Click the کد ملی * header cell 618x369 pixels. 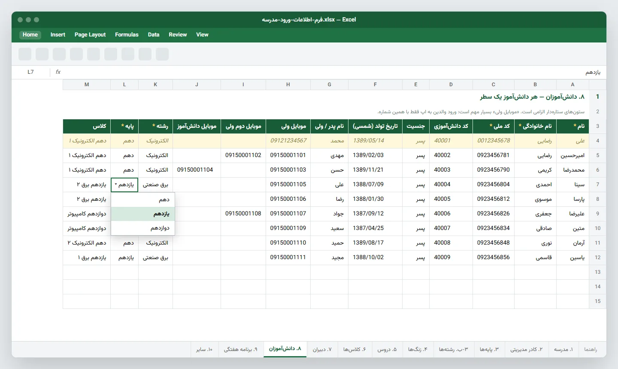[494, 126]
